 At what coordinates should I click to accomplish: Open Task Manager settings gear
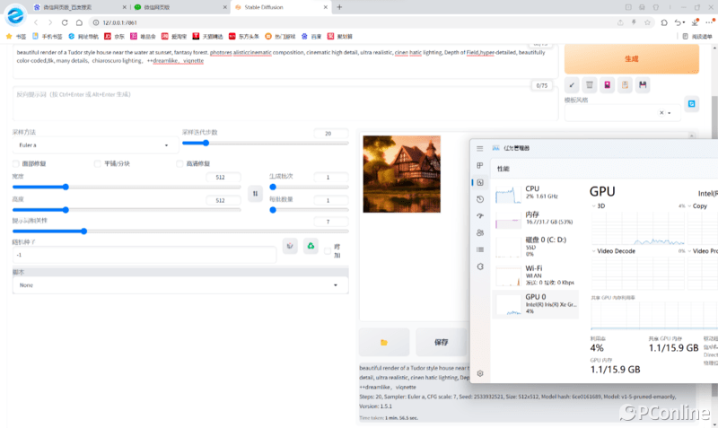480,372
